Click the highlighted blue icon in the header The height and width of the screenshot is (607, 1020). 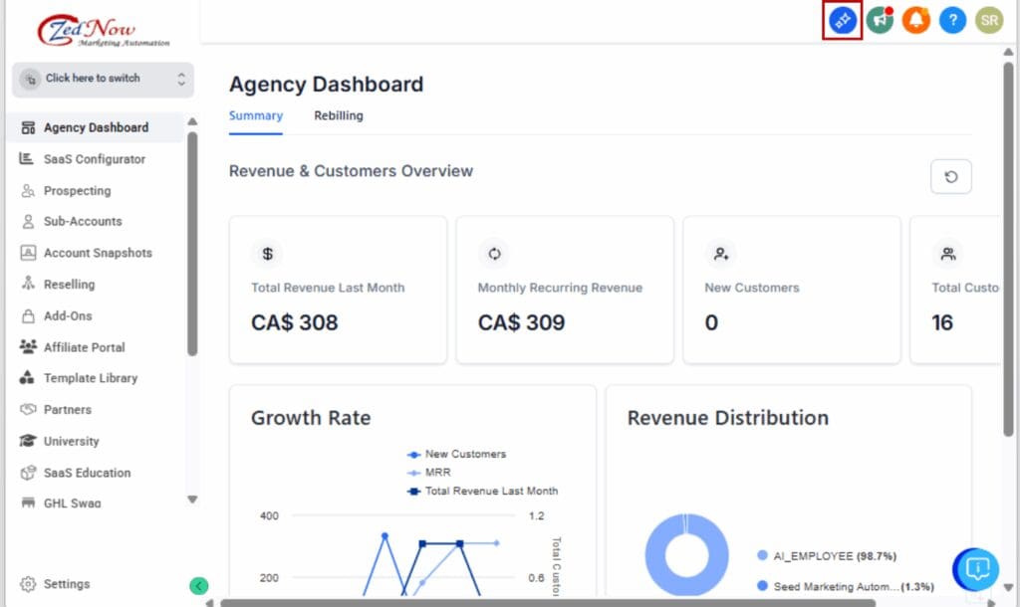[x=842, y=20]
